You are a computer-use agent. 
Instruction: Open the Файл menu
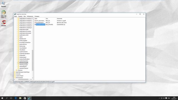pos(16,16)
